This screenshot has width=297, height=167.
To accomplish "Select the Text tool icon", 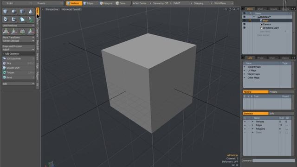I will 30,19.
